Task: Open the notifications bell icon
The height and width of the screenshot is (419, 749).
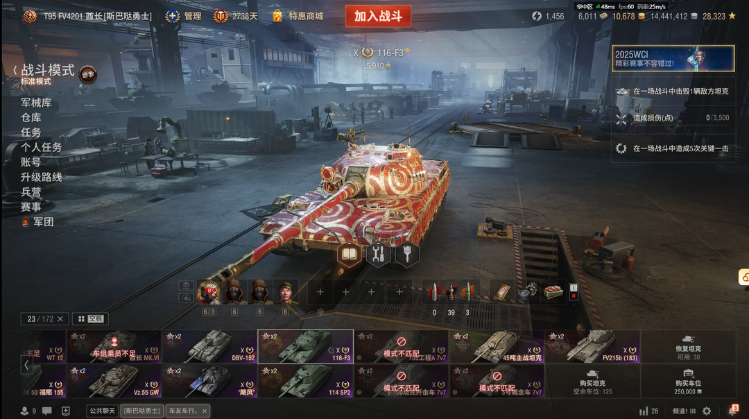Action: click(733, 410)
